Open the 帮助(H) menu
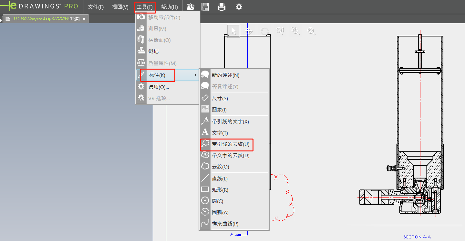The image size is (465, 241). 169,7
